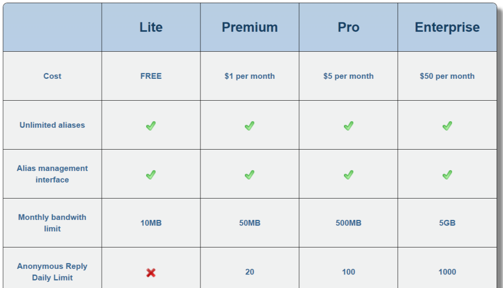Click the Monthly bandwith limit row label

(x=52, y=223)
